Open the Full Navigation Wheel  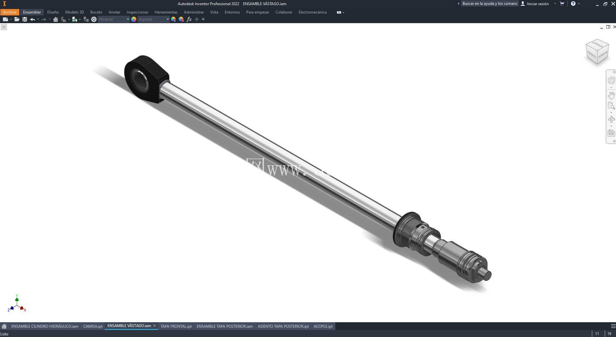(611, 80)
